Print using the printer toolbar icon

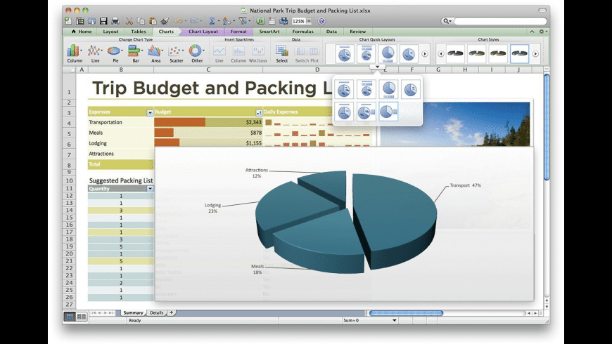(115, 21)
